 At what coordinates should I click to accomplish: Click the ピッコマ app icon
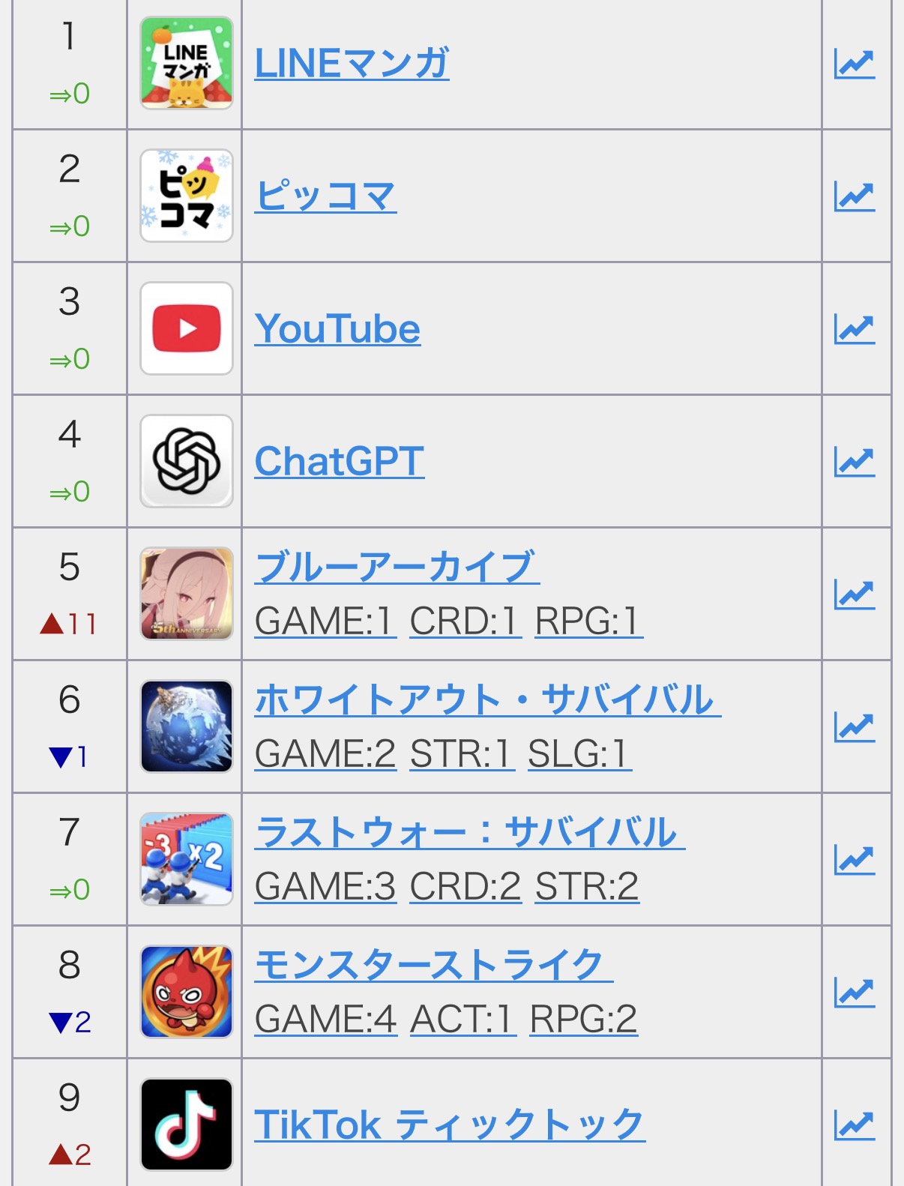pos(187,196)
